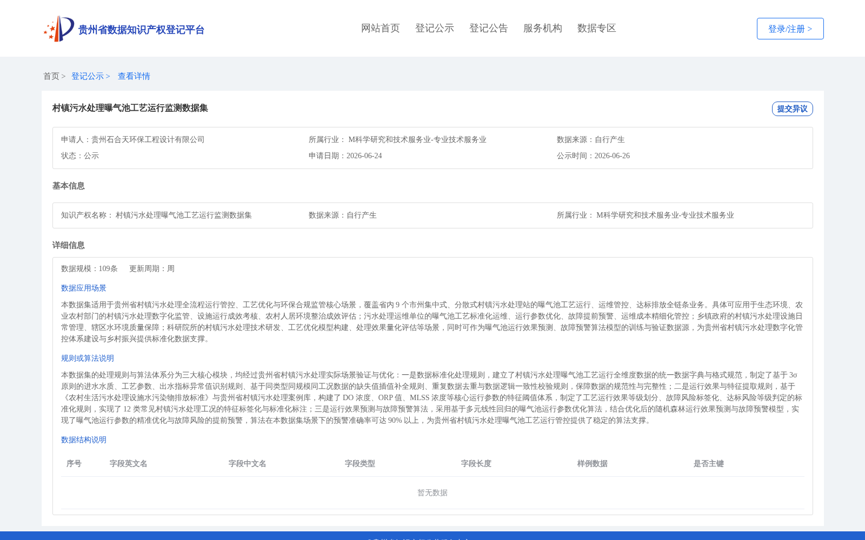Image resolution: width=865 pixels, height=540 pixels.
Task: Select 服务机构 in the top navigation
Action: tap(543, 28)
